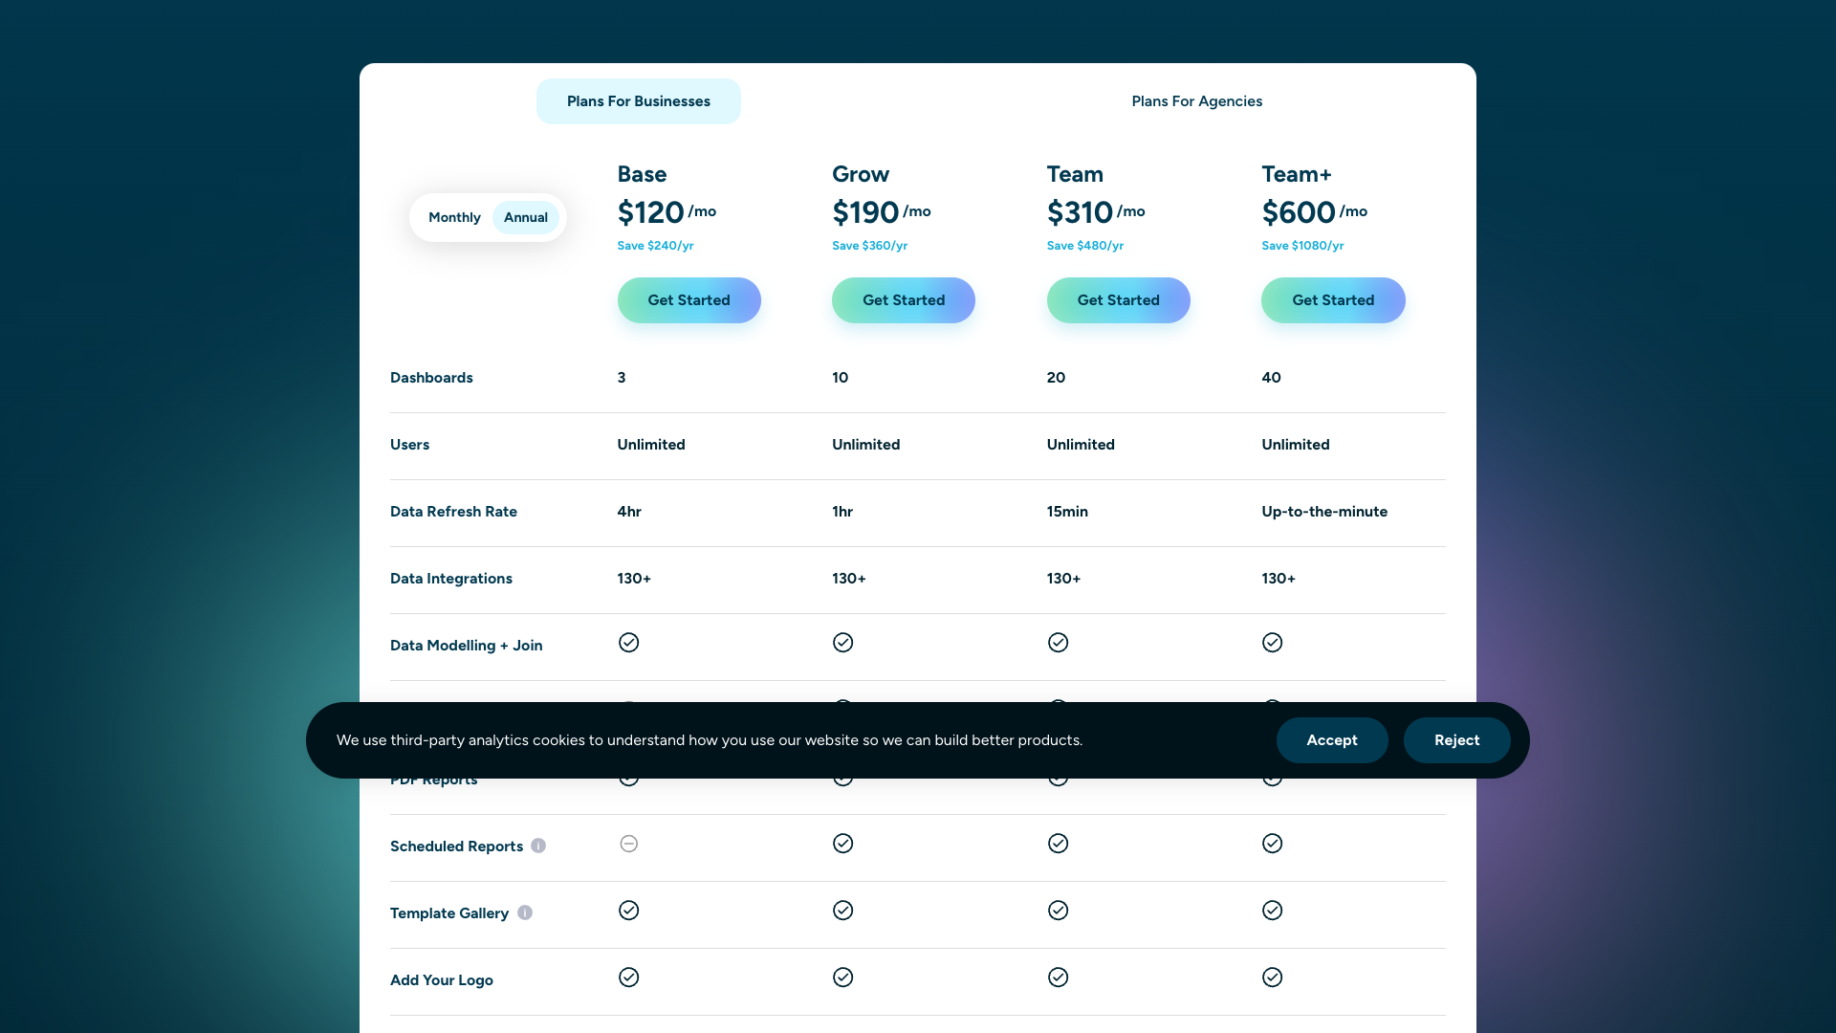Image resolution: width=1836 pixels, height=1033 pixels.
Task: Click Get Started under the Base plan
Action: pos(688,299)
